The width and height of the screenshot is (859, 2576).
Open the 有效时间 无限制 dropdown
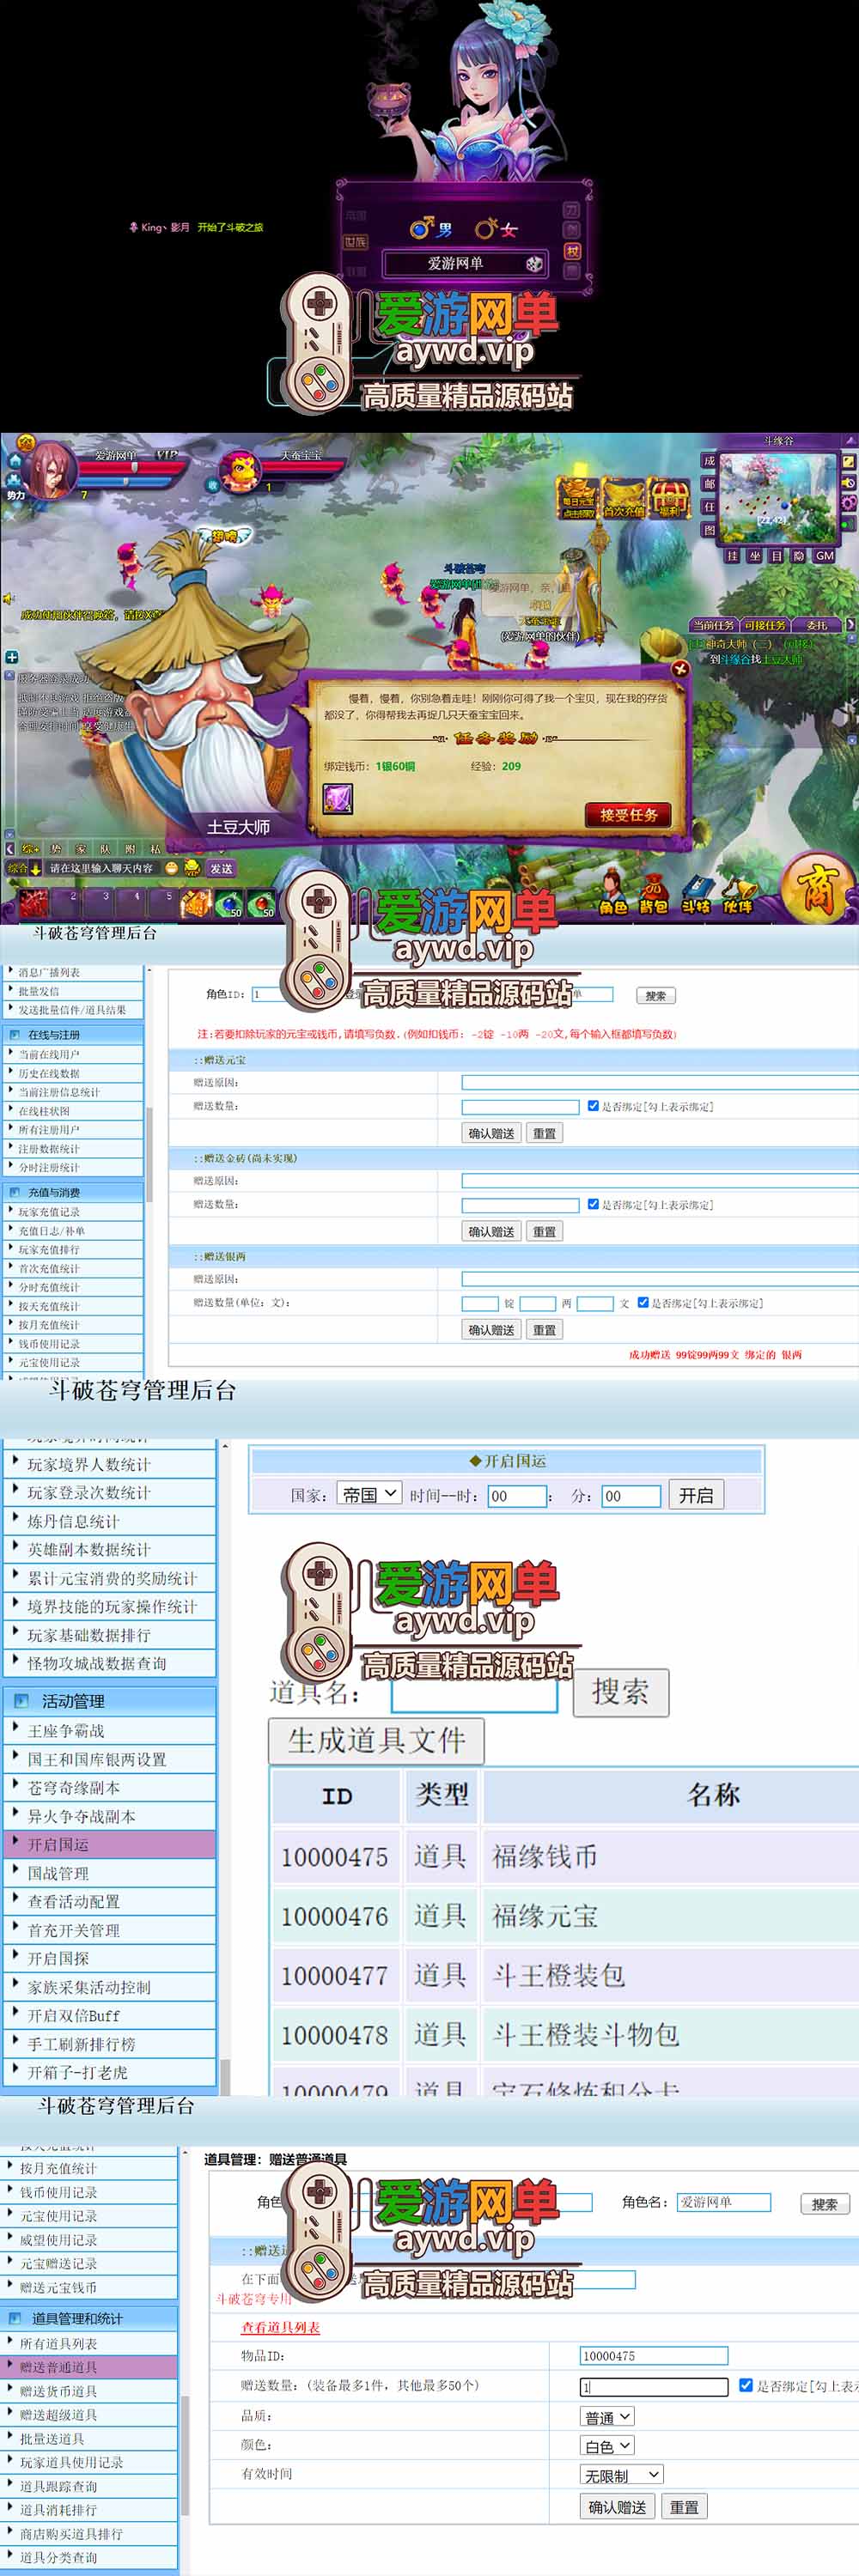(x=621, y=2474)
